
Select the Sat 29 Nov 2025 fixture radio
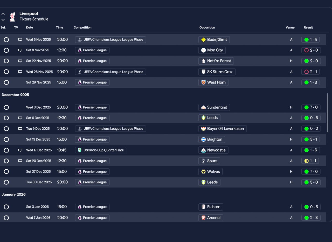coord(6,82)
